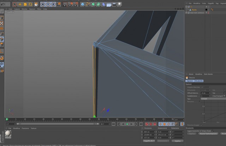
Task: Toggle Aggiornamento in Tempo Reale checkbox
Action: [x=213, y=131]
